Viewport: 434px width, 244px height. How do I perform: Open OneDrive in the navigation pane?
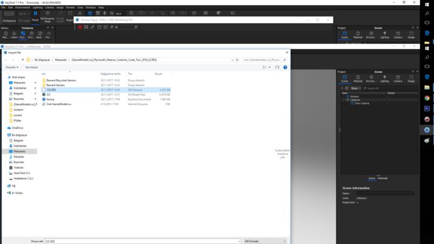[17, 128]
